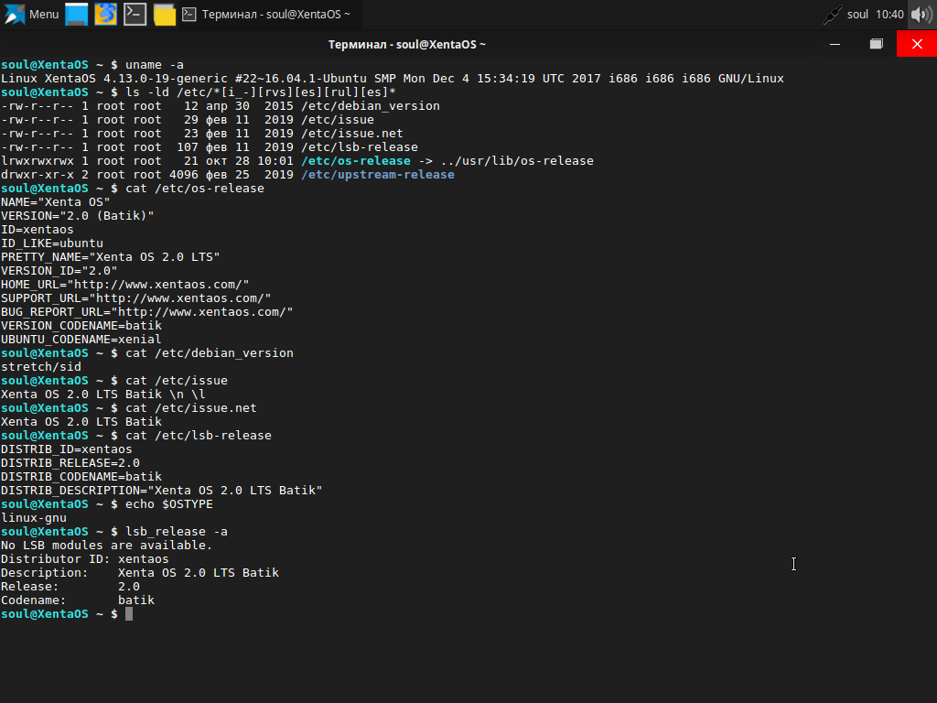Click the Codename: batik line

pyautogui.click(x=78, y=600)
